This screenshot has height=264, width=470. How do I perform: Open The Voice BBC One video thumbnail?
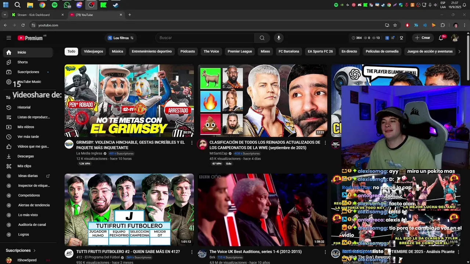point(263,210)
